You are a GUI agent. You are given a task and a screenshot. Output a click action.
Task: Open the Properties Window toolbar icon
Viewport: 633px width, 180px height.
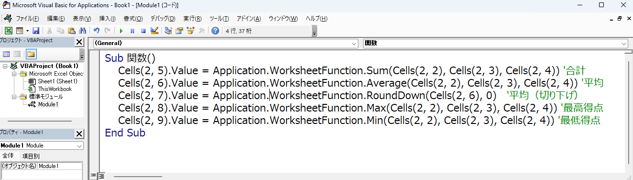(x=179, y=31)
